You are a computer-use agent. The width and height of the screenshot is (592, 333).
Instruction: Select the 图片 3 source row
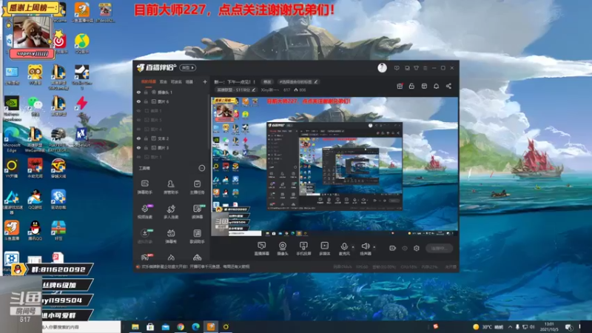pos(172,148)
